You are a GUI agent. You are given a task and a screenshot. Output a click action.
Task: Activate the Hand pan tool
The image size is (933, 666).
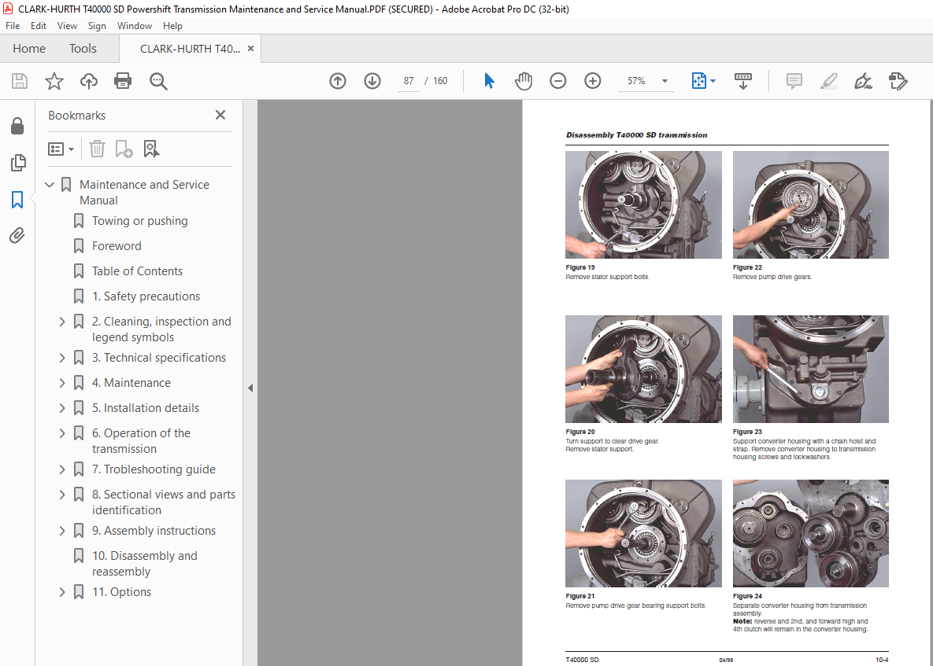click(524, 81)
